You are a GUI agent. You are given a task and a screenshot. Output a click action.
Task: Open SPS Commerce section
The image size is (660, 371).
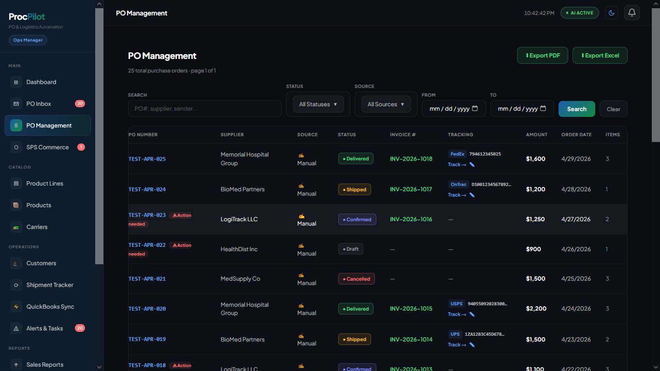point(47,147)
